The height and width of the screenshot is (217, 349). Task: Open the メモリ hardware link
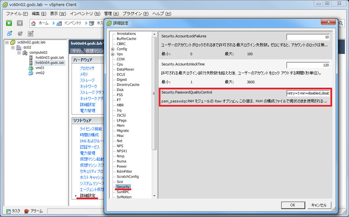(x=84, y=74)
